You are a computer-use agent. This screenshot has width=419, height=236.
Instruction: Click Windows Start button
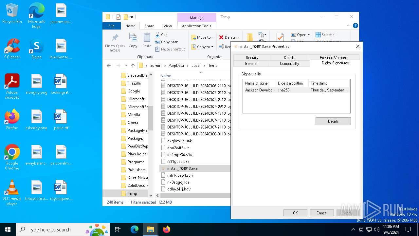(8, 229)
